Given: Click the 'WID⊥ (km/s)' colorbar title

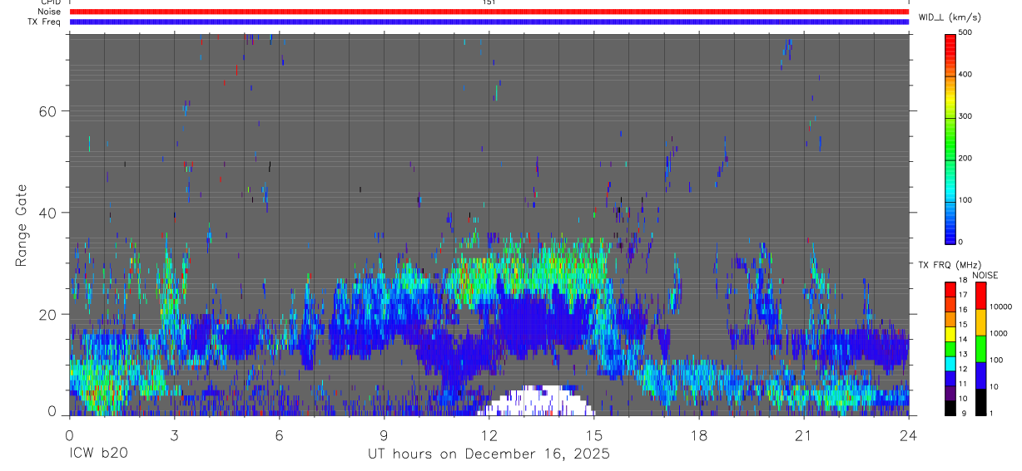Looking at the screenshot, I should pyautogui.click(x=950, y=17).
